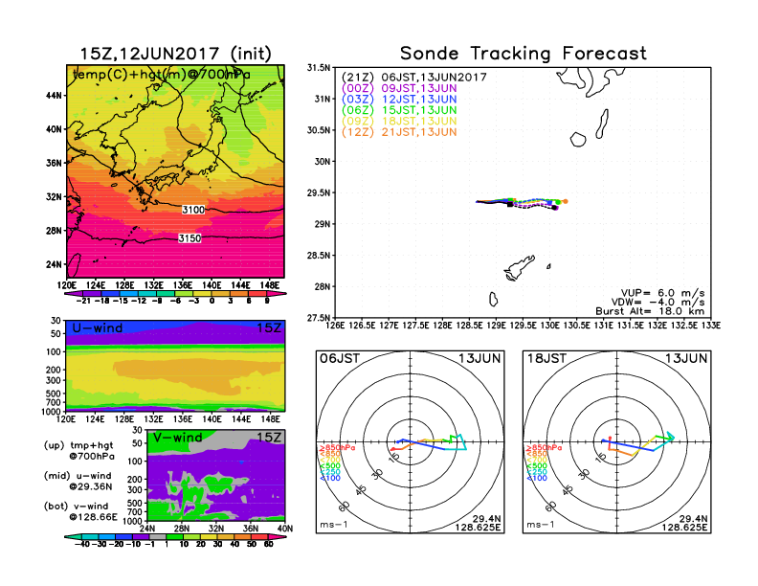The width and height of the screenshot is (758, 586).
Task: Click the purple swatch between -10 and -1 on the wind colorbar
Action: coord(141,536)
